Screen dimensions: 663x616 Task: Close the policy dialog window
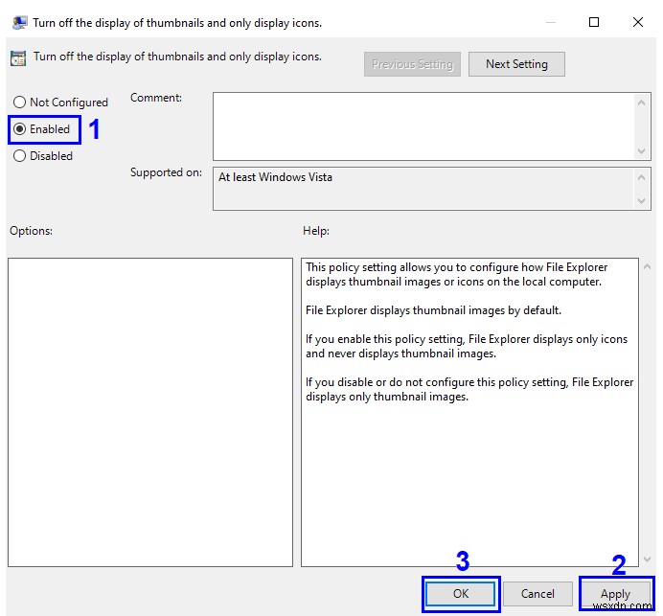pos(638,22)
